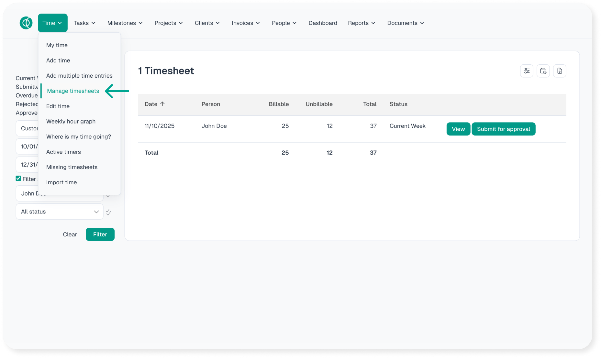
Task: Click the View button
Action: click(458, 129)
